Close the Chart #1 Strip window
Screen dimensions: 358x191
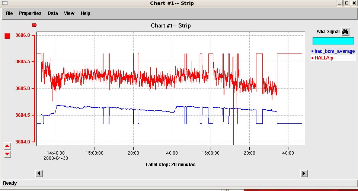pyautogui.click(x=354, y=3)
